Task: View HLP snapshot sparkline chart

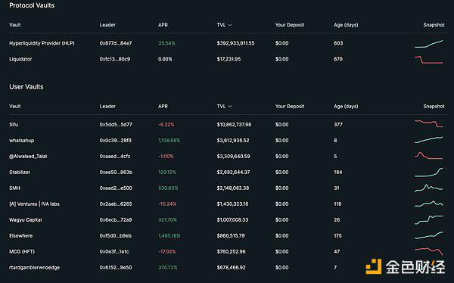Action: click(428, 44)
